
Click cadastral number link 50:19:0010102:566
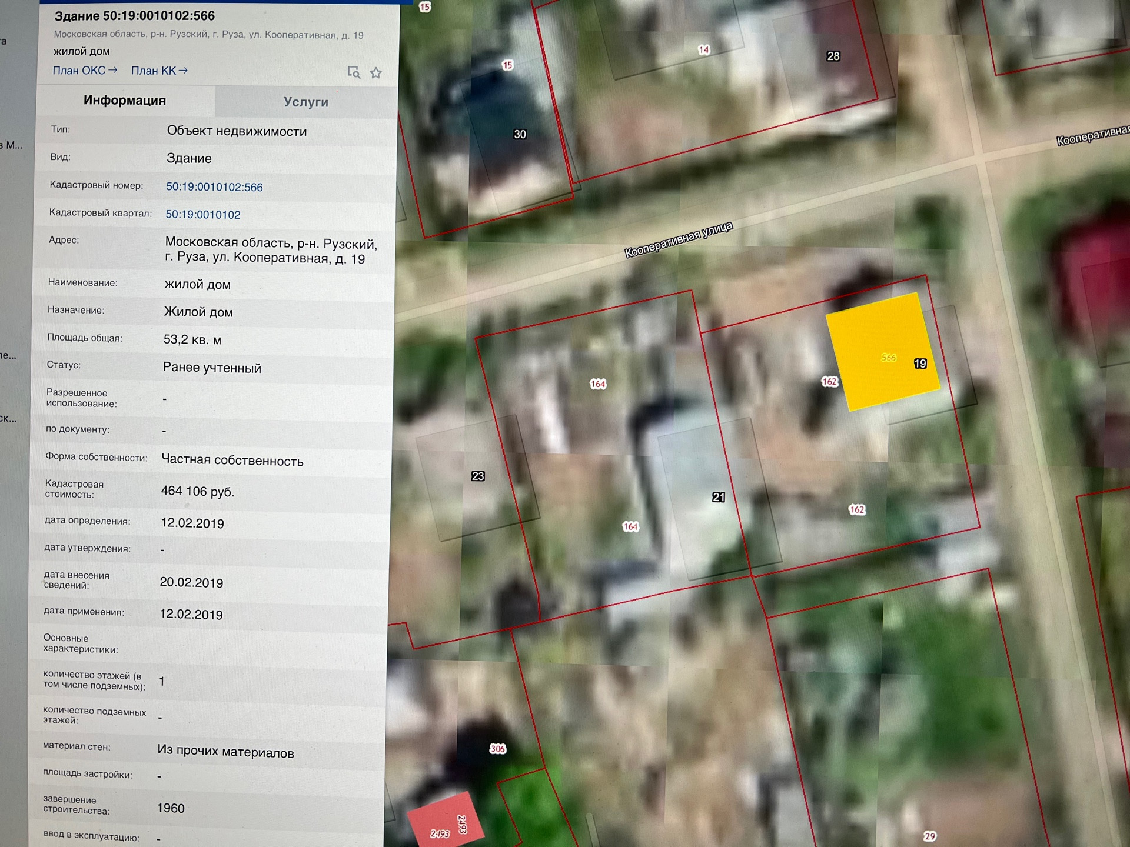click(x=214, y=187)
